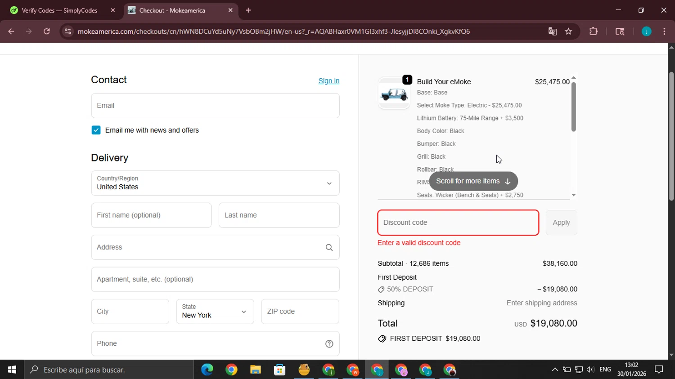Focus the Address input field

pyautogui.click(x=215, y=247)
